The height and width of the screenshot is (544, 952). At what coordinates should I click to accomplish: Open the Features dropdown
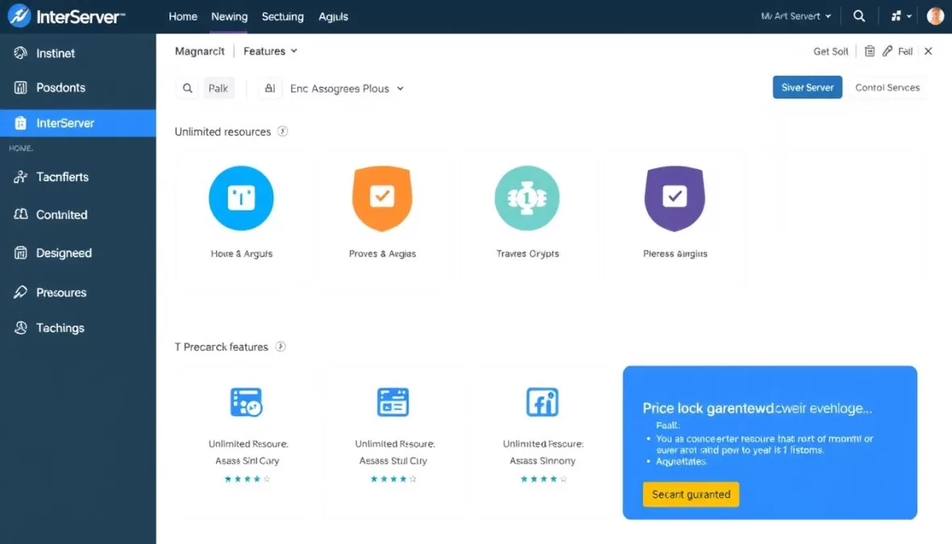tap(270, 51)
